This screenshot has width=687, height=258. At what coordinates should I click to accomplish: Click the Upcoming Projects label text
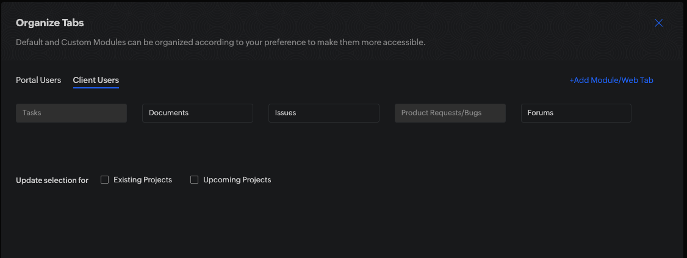coord(237,180)
